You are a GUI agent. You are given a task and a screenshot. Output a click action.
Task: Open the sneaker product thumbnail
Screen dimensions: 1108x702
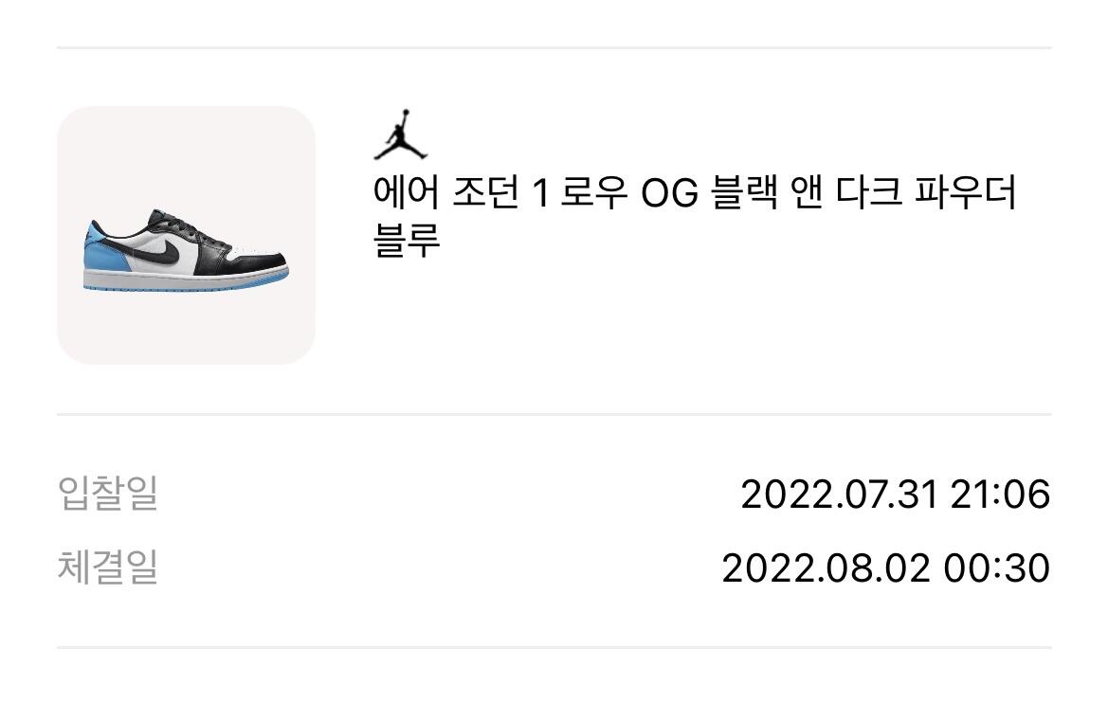click(186, 235)
